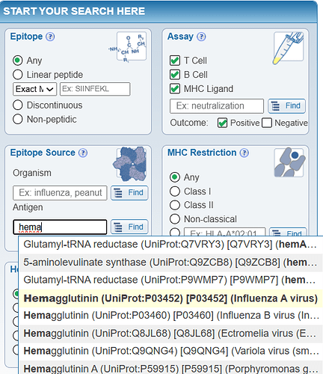The width and height of the screenshot is (323, 374).
Task: Pick Hemagglutinin Q9QNG4 Variola virus suggestion
Action: pos(170,352)
